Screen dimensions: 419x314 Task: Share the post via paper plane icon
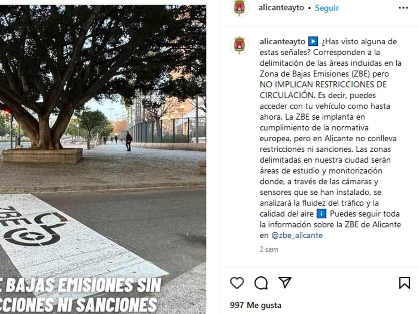tap(285, 282)
